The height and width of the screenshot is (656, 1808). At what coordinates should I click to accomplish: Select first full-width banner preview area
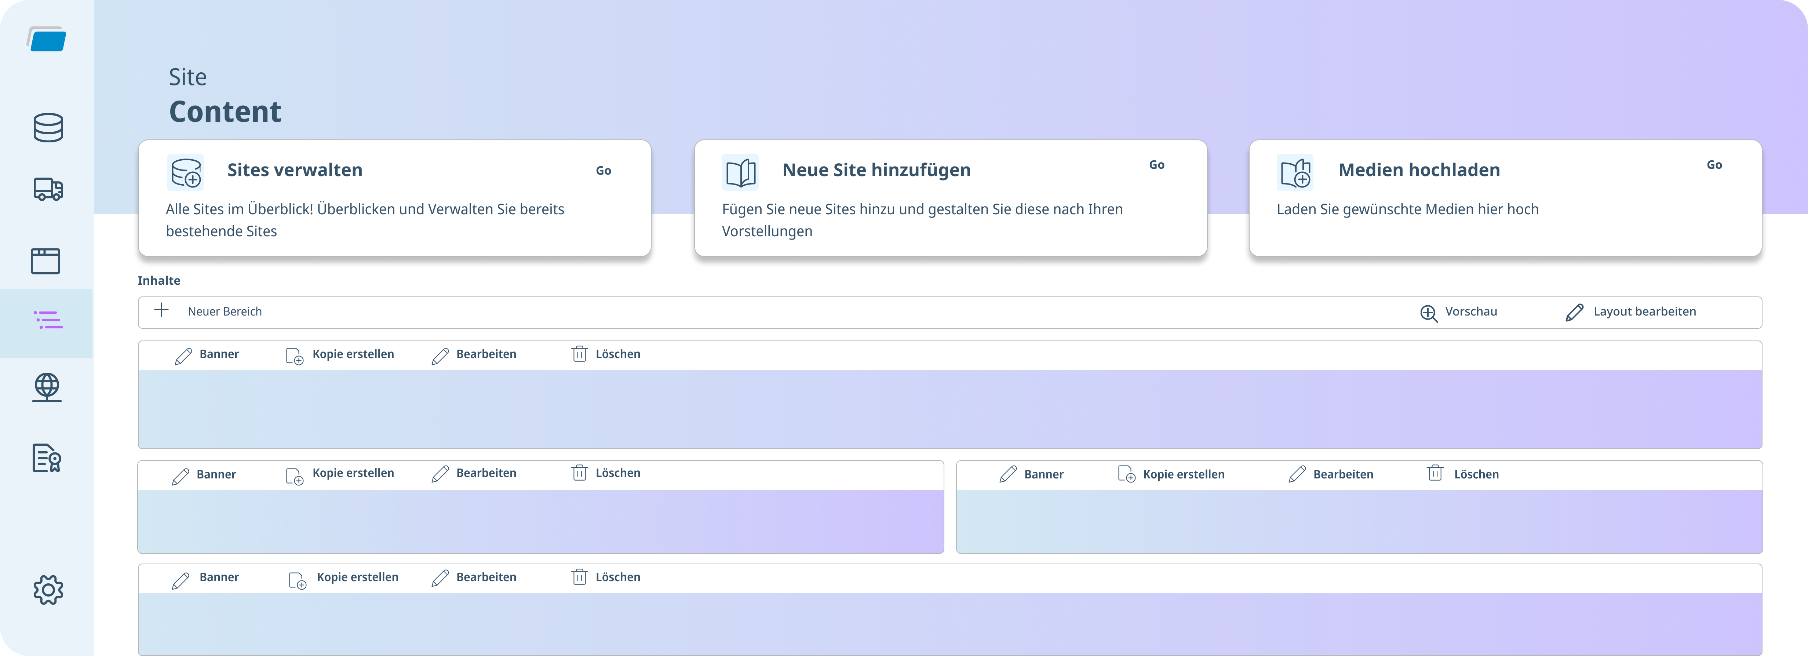(x=949, y=409)
